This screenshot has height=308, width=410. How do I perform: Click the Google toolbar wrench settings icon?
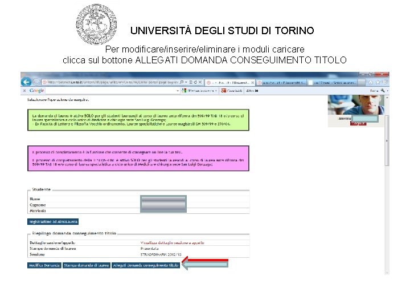pyautogui.click(x=383, y=91)
